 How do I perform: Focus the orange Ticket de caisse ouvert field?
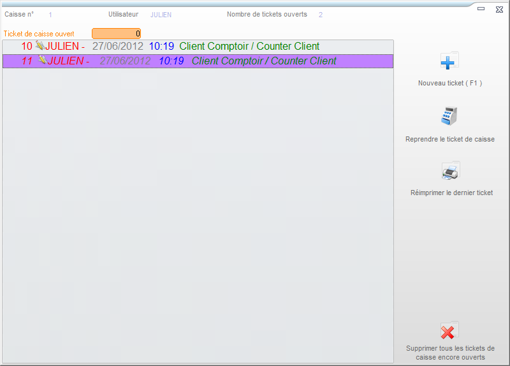click(x=116, y=33)
